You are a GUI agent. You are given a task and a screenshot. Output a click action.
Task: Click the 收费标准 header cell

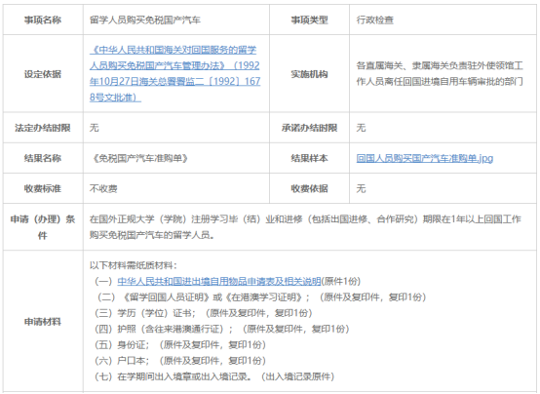click(43, 188)
